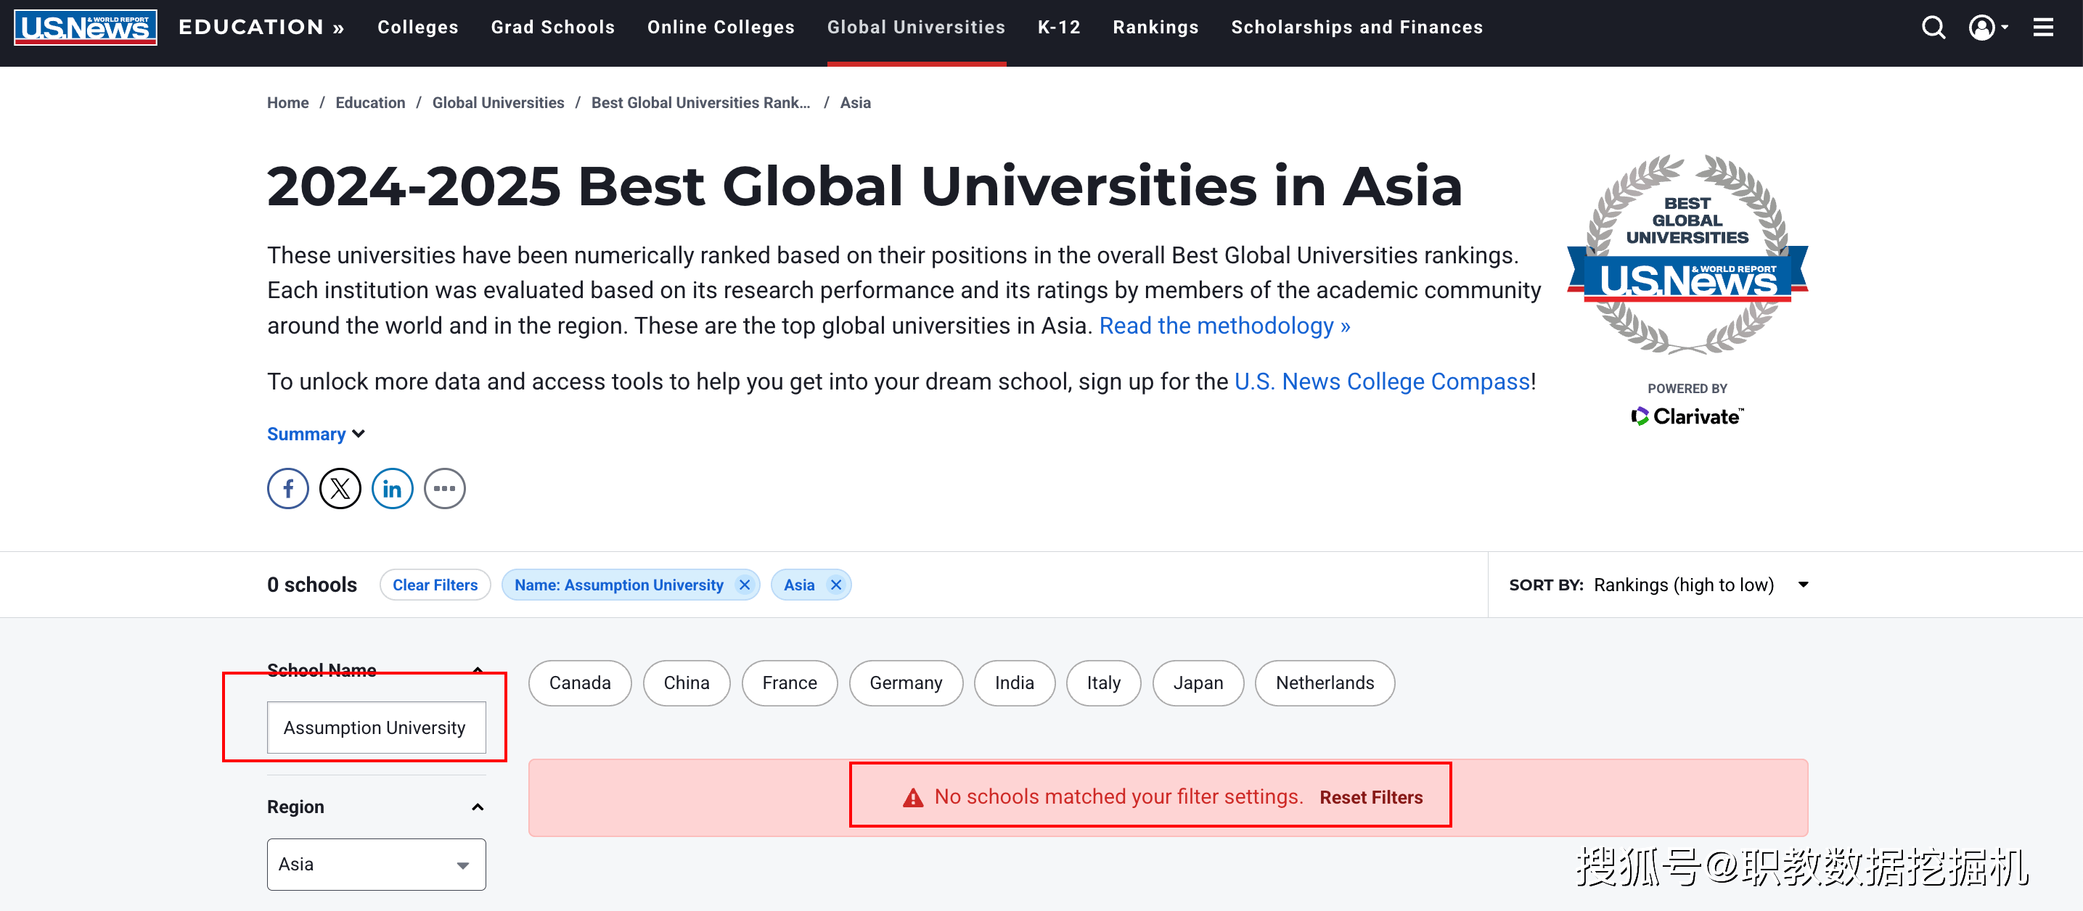Remove the Asia filter chip
Viewport: 2083px width, 911px height.
click(835, 585)
